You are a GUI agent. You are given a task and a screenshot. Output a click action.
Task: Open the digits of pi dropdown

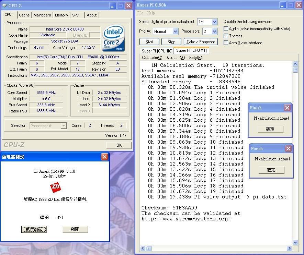click(214, 22)
